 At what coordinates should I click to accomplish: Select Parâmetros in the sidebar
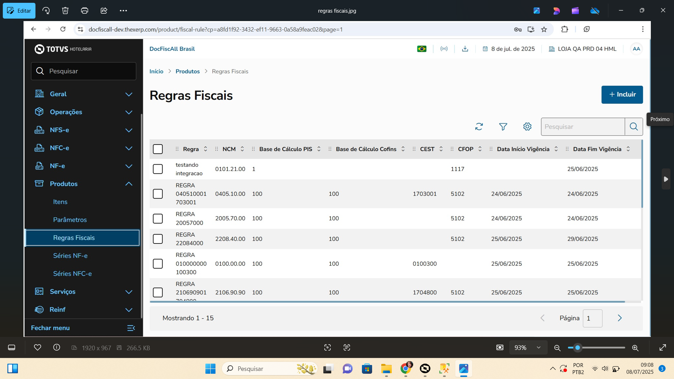click(70, 220)
